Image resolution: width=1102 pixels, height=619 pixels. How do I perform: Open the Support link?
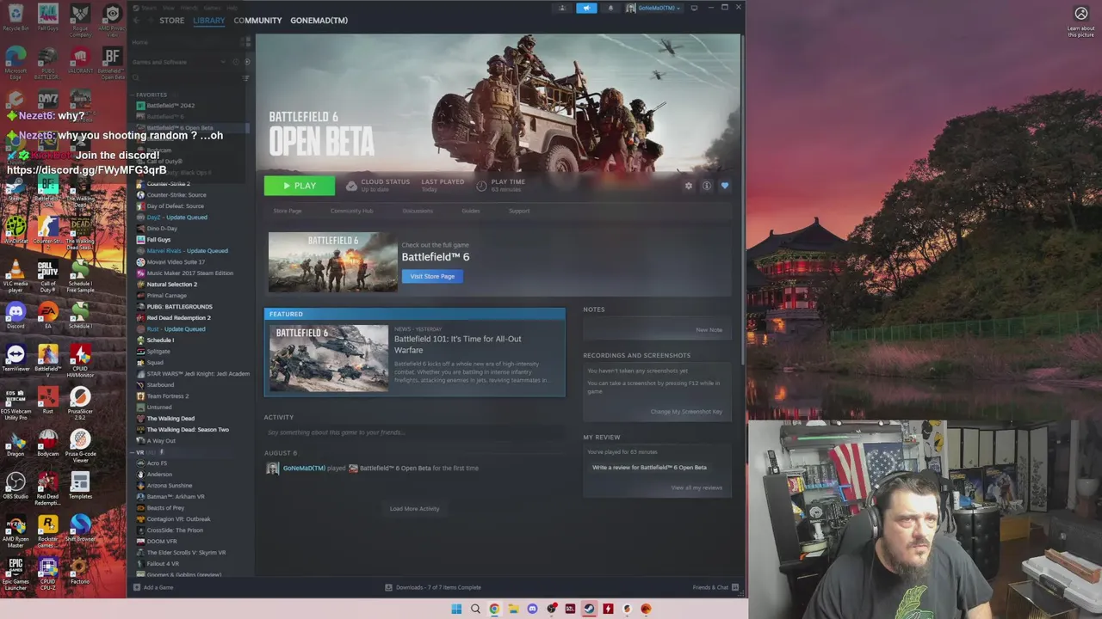pyautogui.click(x=519, y=211)
